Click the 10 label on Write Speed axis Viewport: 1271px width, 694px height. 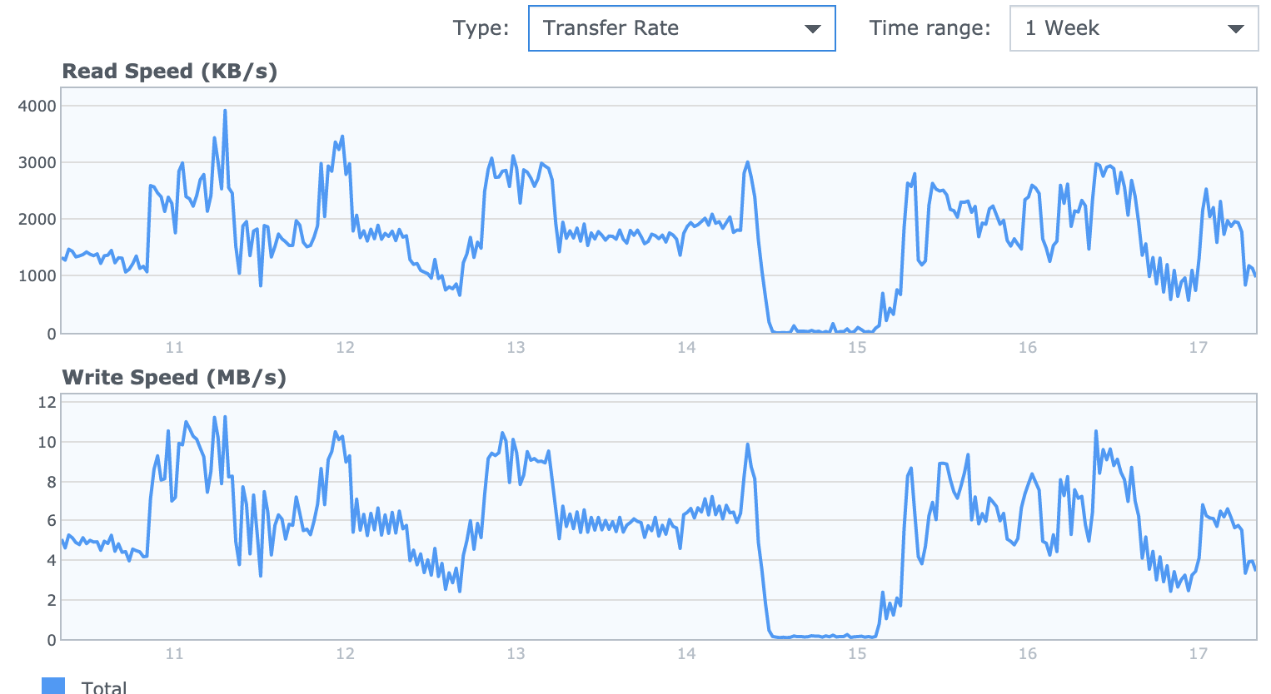pyautogui.click(x=47, y=442)
